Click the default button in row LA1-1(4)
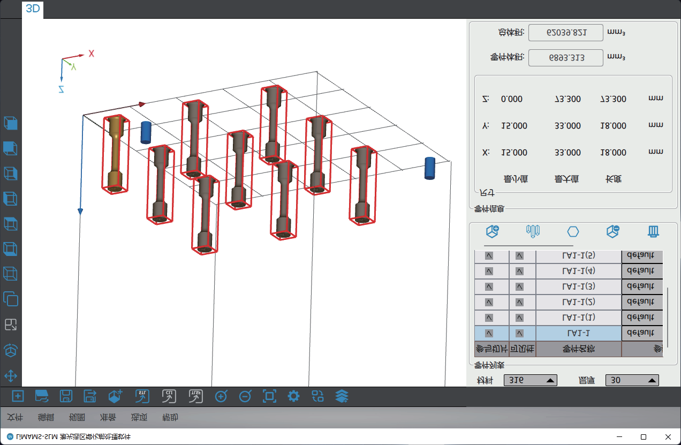Viewport: 681px width, 445px height. point(642,271)
